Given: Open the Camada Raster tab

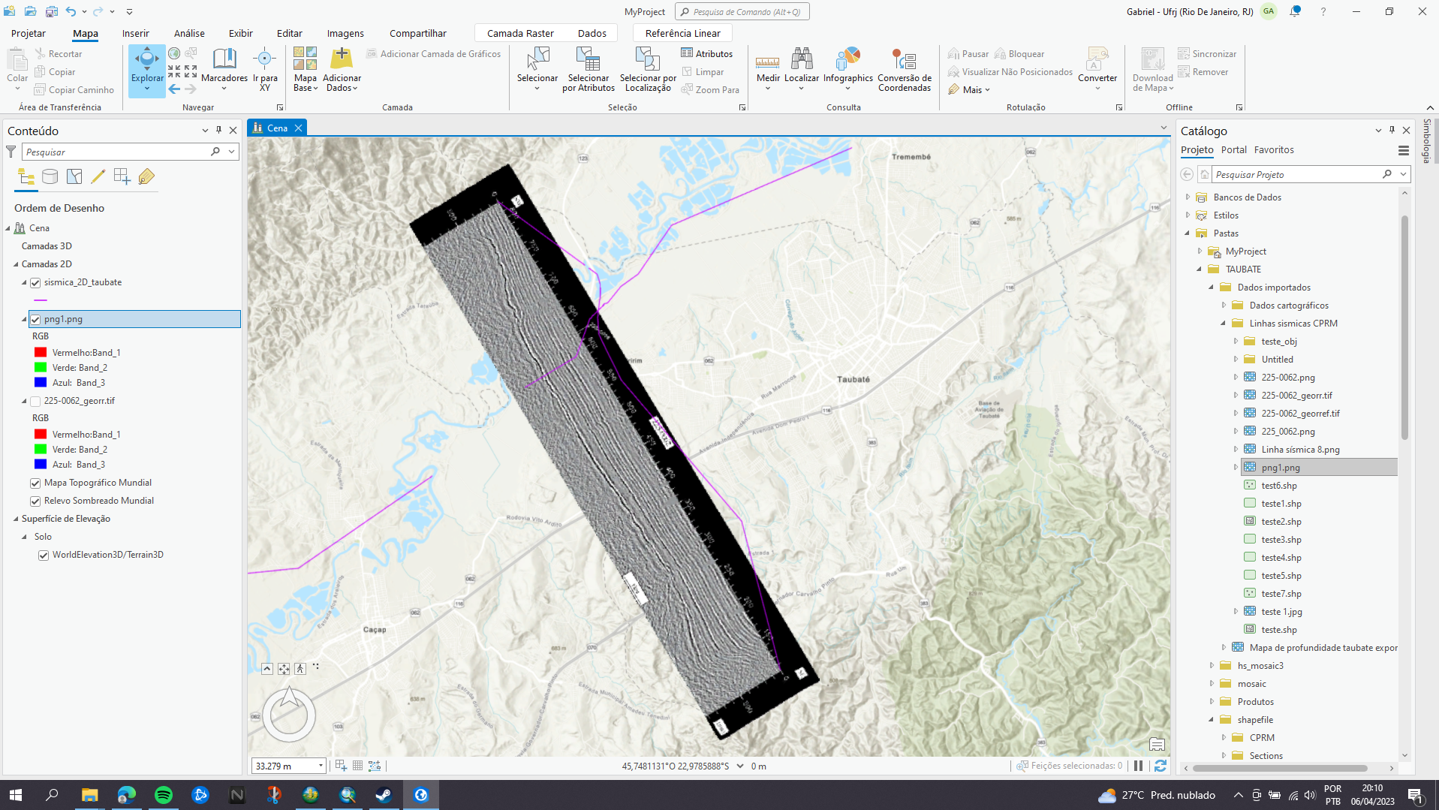Looking at the screenshot, I should pos(520,33).
